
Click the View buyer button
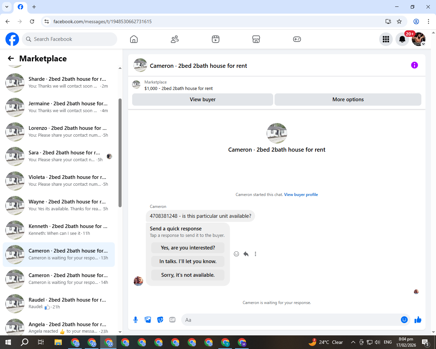pyautogui.click(x=203, y=100)
